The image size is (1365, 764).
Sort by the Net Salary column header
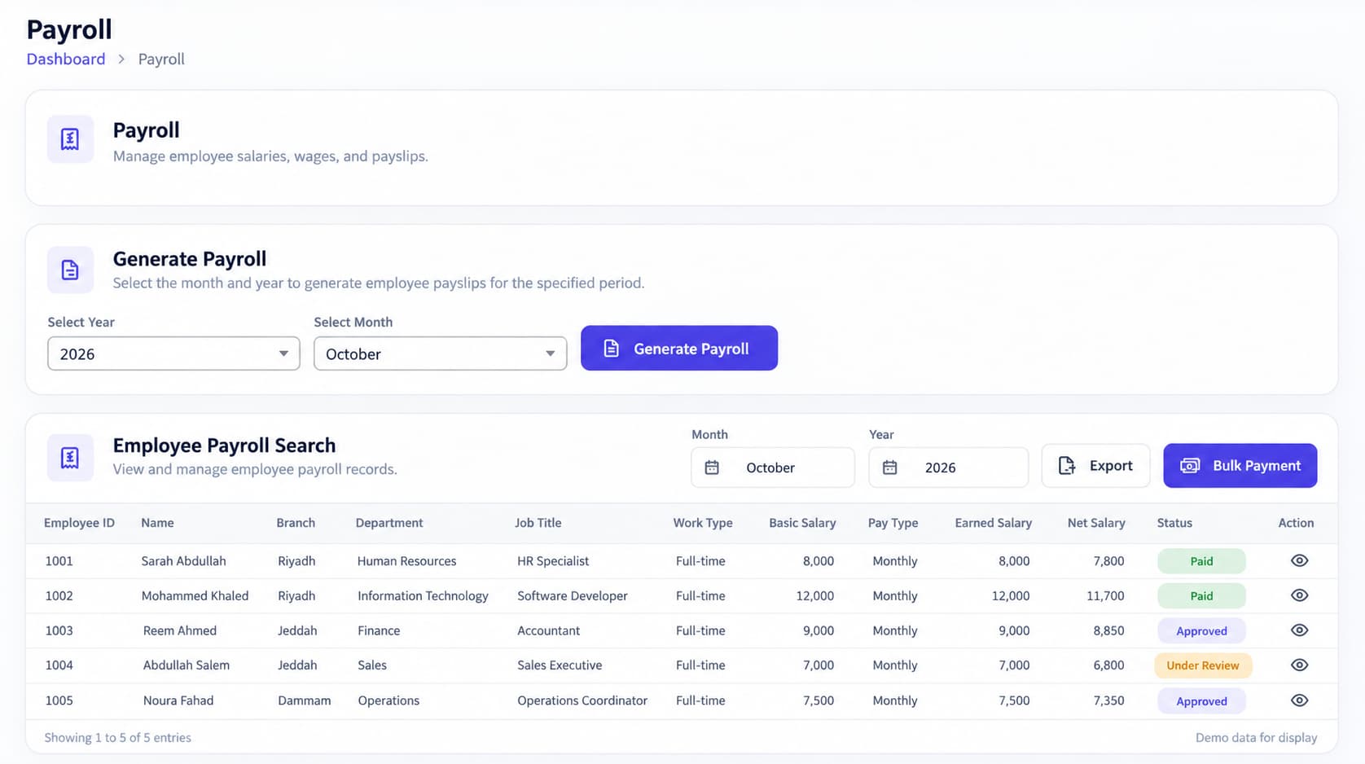(1096, 523)
